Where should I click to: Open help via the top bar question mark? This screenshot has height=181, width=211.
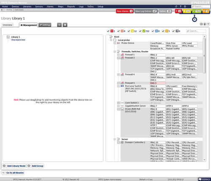(181, 6)
